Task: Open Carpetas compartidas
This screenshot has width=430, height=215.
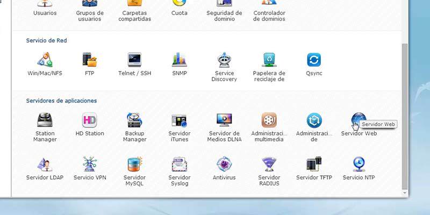Action: point(134,11)
